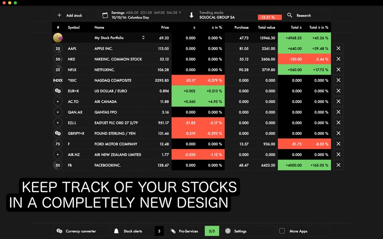
Task: Click the -12.51 % trending change badge
Action: (x=270, y=17)
